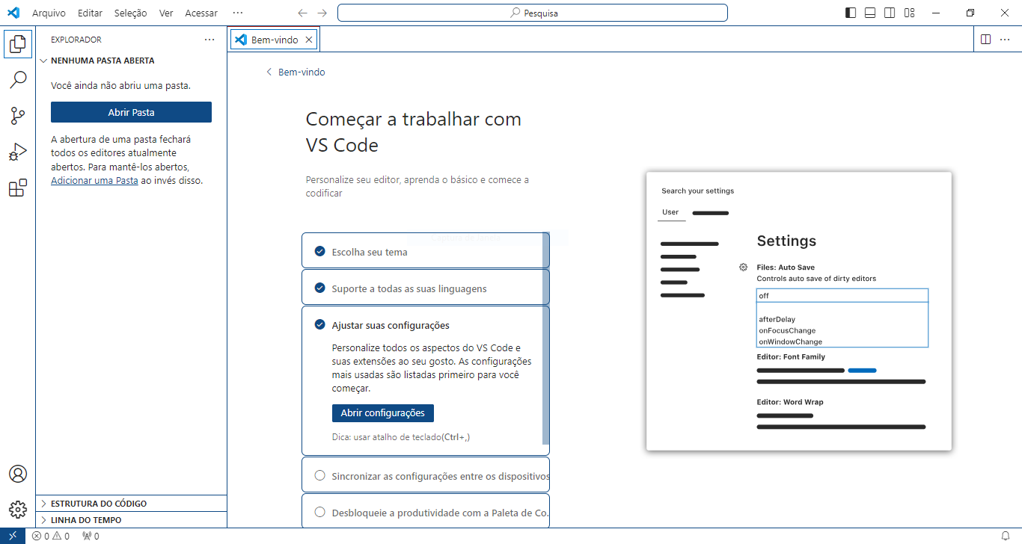Collapse the Nenhuma Pasta Aberta section
Screen dimensions: 1022x544
coord(132,61)
